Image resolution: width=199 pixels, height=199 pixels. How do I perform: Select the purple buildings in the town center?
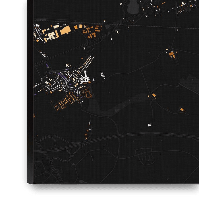61,76
